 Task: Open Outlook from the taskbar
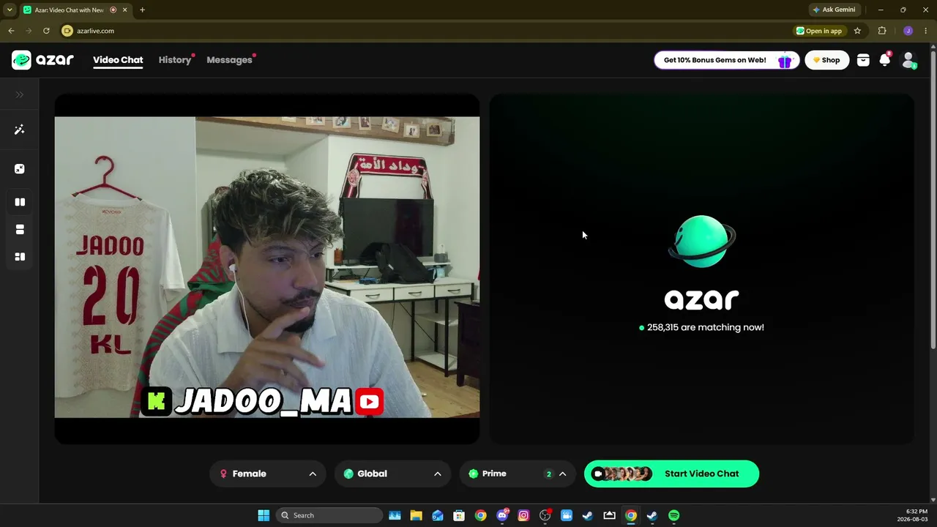click(438, 515)
